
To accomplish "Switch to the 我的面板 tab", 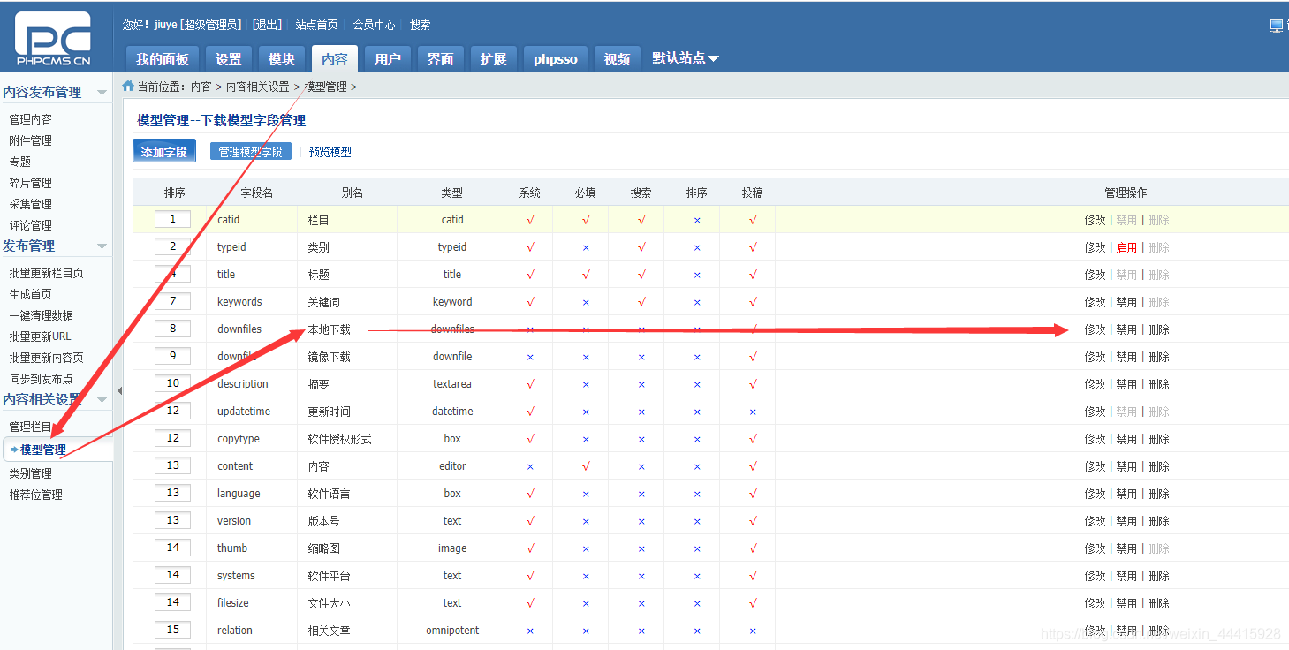I will [163, 59].
